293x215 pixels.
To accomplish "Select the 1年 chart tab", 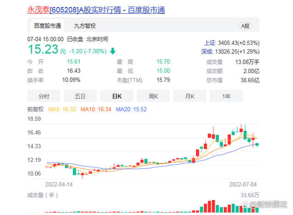I will [226, 96].
